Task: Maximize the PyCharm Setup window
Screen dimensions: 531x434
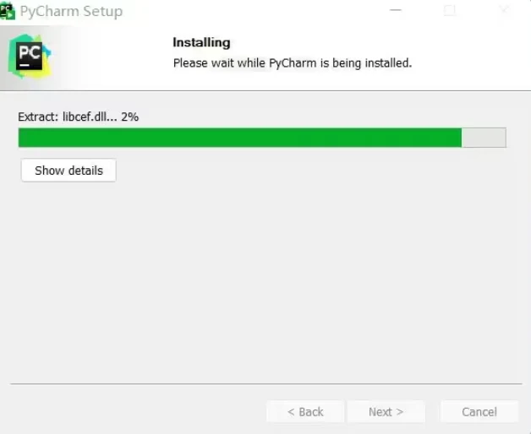Action: (x=449, y=10)
